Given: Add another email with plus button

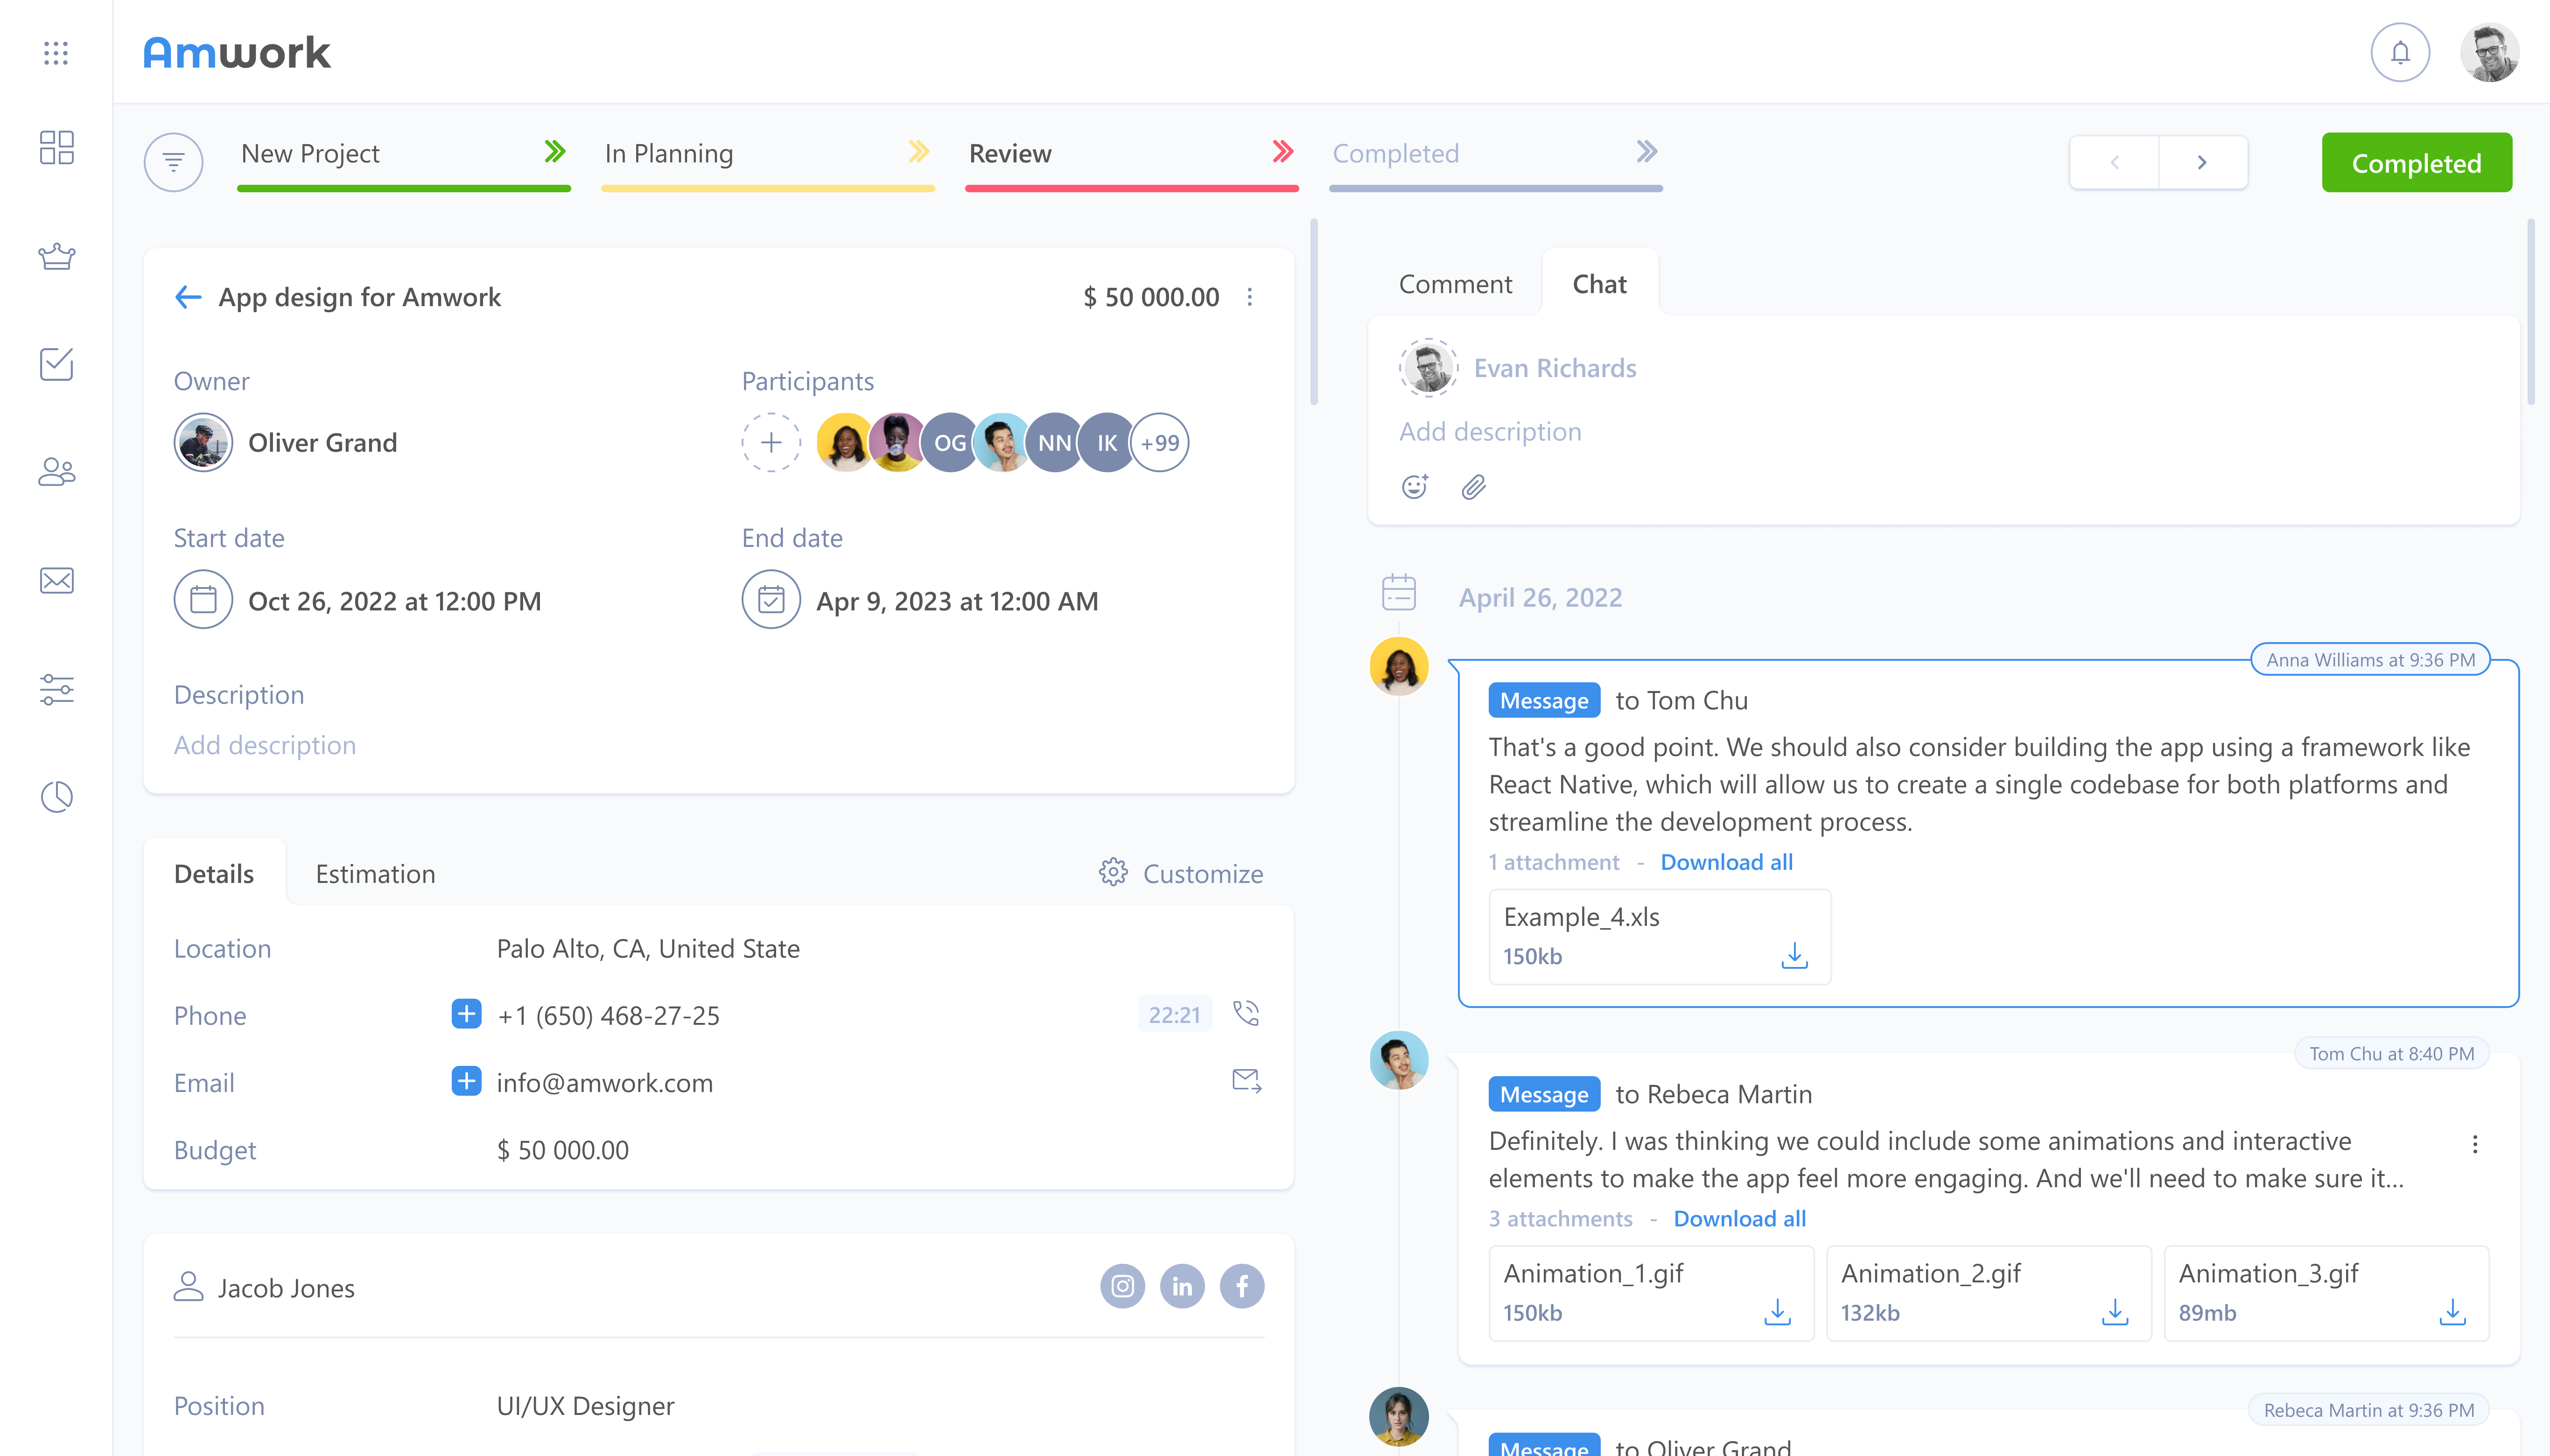Looking at the screenshot, I should coord(466,1081).
